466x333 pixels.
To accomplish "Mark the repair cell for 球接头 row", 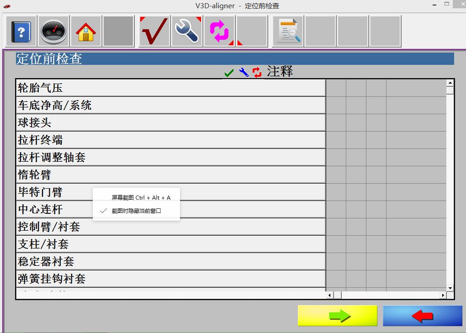I will tap(356, 122).
